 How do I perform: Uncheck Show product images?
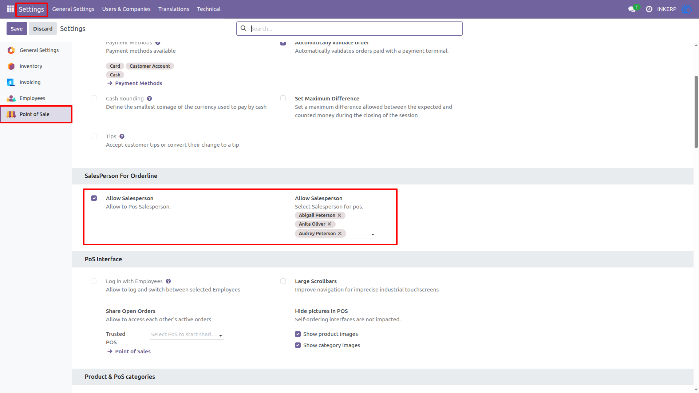click(x=298, y=334)
